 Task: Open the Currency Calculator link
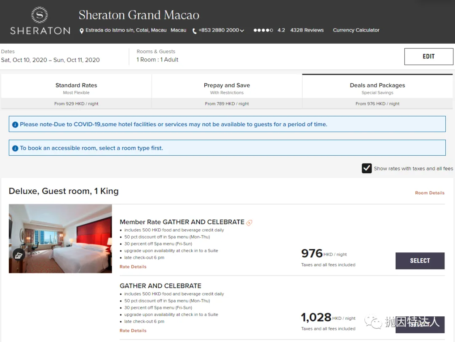click(356, 30)
